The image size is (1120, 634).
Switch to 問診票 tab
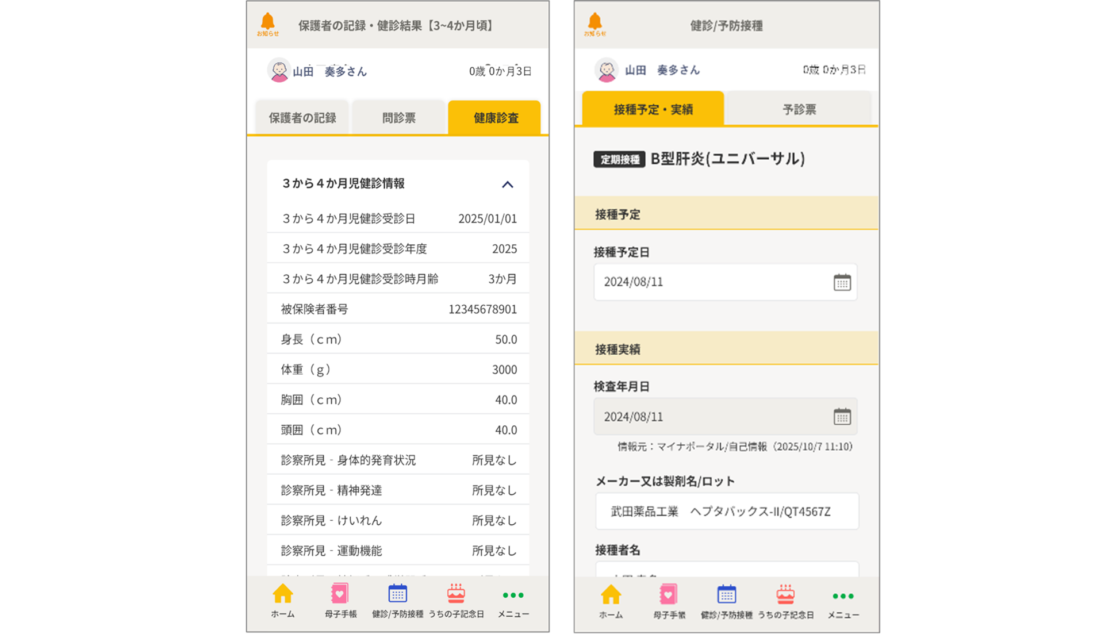pyautogui.click(x=398, y=118)
